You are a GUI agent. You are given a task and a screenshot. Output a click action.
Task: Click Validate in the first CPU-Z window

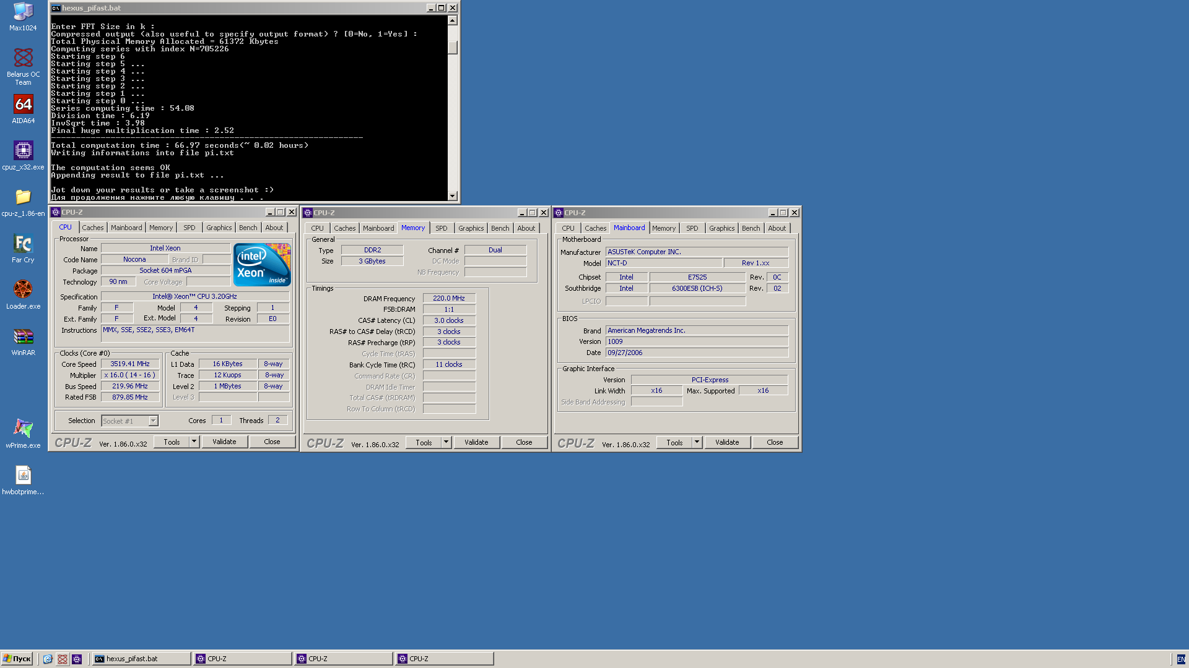224,442
